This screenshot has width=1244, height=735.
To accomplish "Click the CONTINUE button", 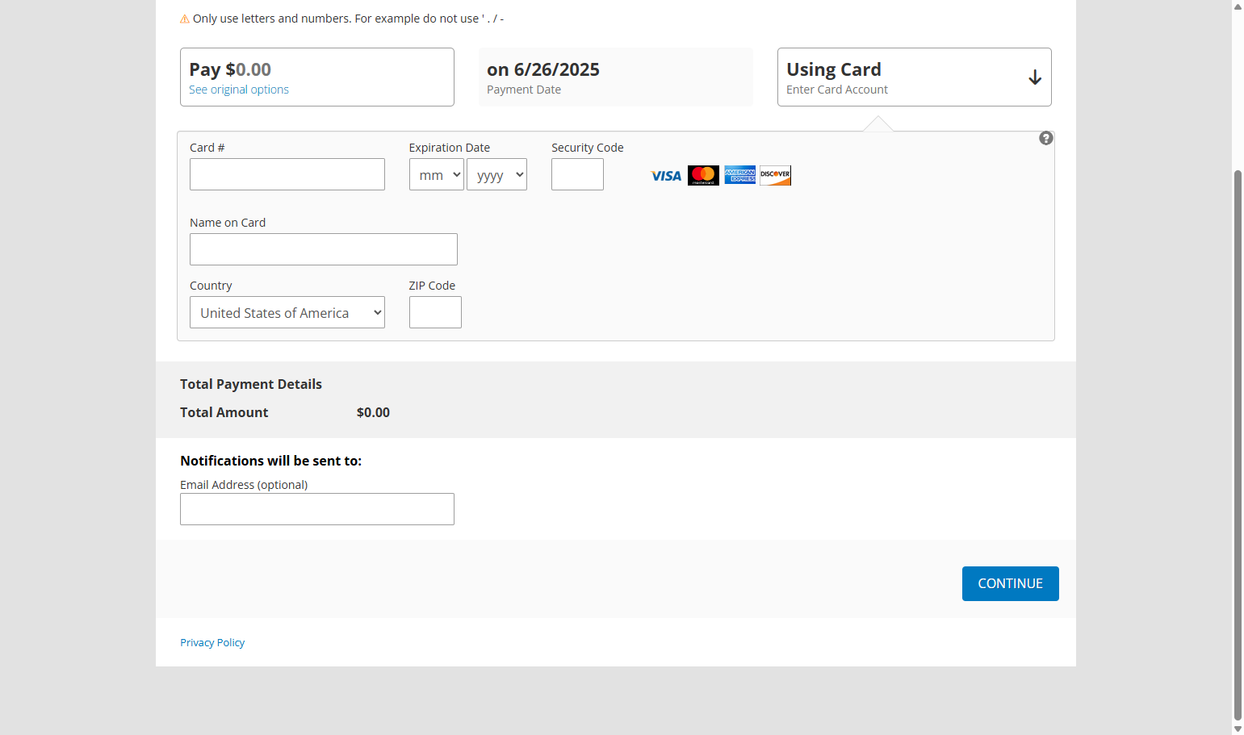I will point(1010,583).
